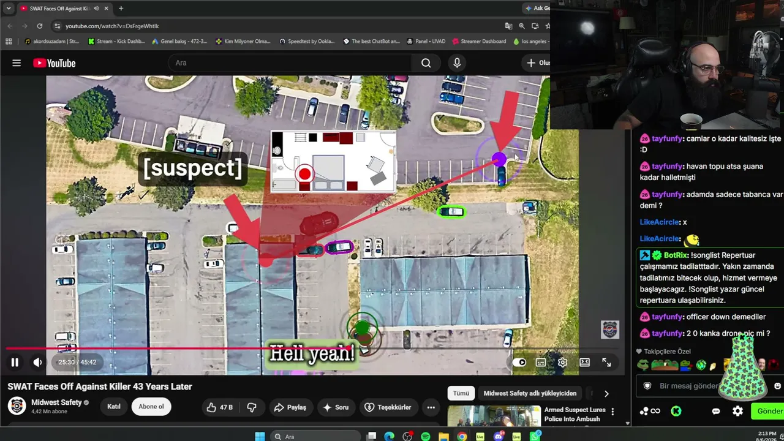Open Spotify from the taskbar
Screen dimensions: 784x441
(x=426, y=436)
